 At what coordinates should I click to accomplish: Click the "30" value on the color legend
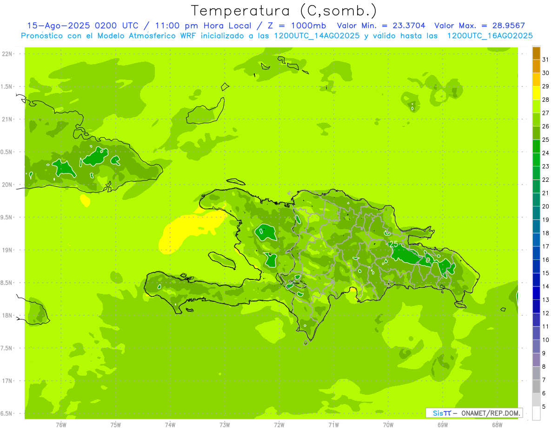pyautogui.click(x=546, y=73)
